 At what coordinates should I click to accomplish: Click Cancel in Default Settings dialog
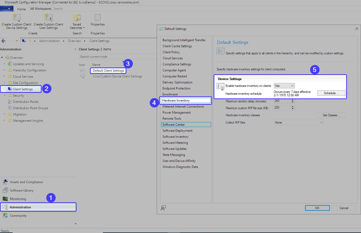[344, 208]
